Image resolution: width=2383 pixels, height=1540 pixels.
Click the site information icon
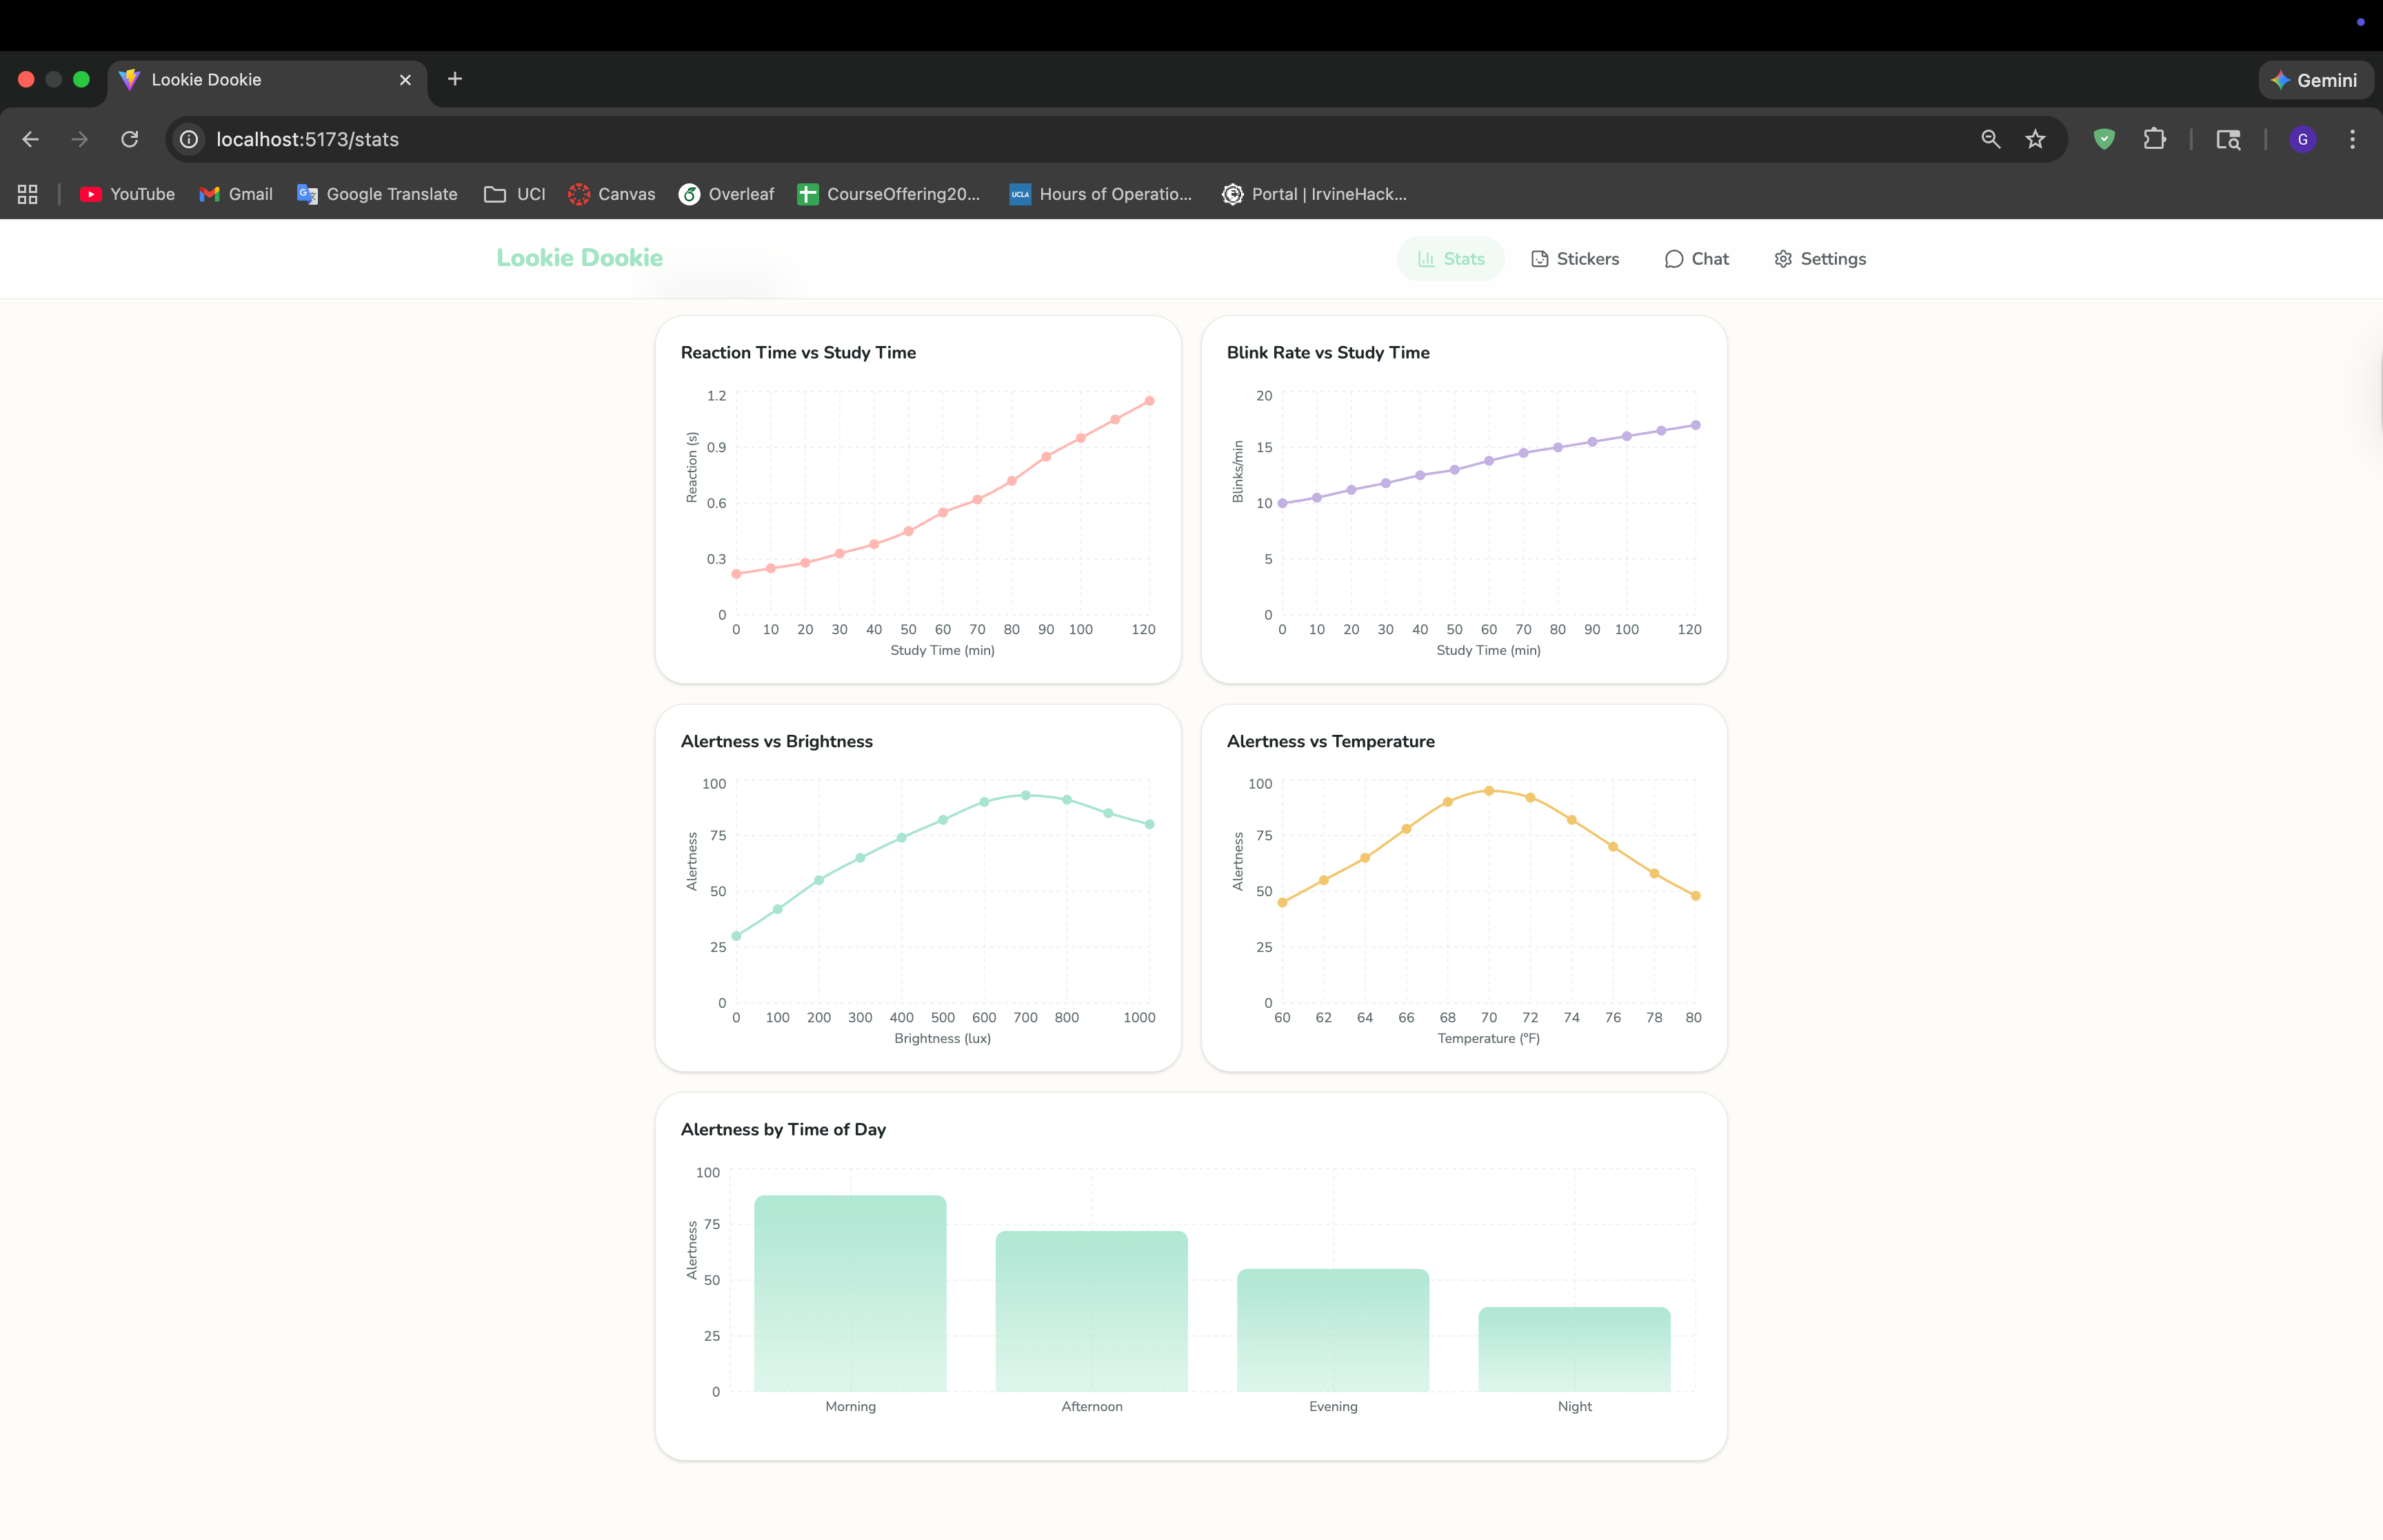click(189, 139)
